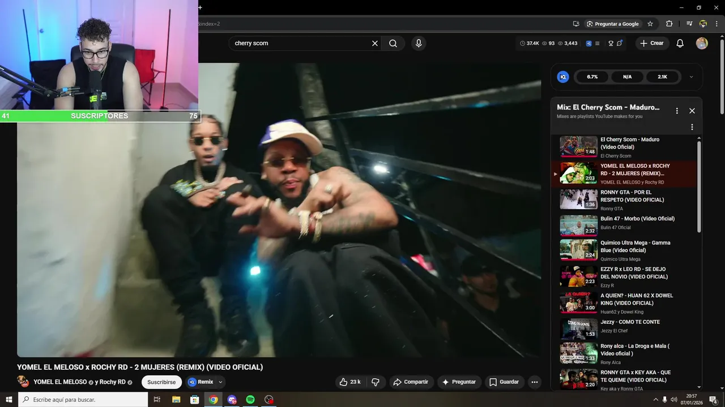
Task: Open Chrome media controls icon
Action: click(689, 24)
